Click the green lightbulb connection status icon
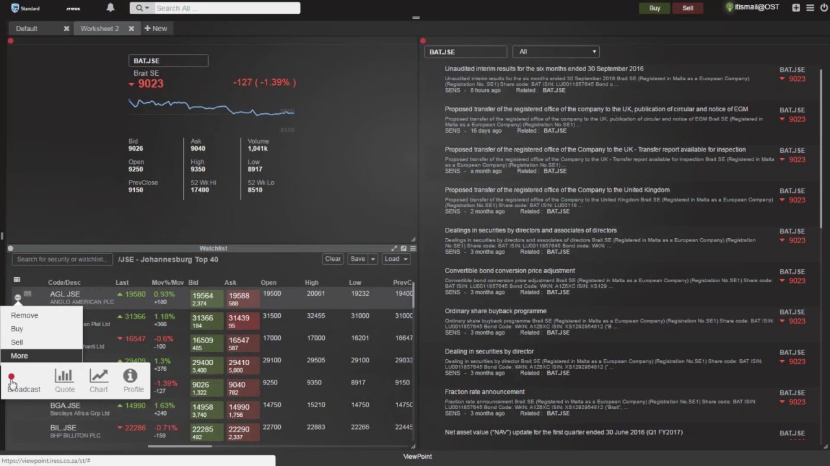 tap(729, 8)
